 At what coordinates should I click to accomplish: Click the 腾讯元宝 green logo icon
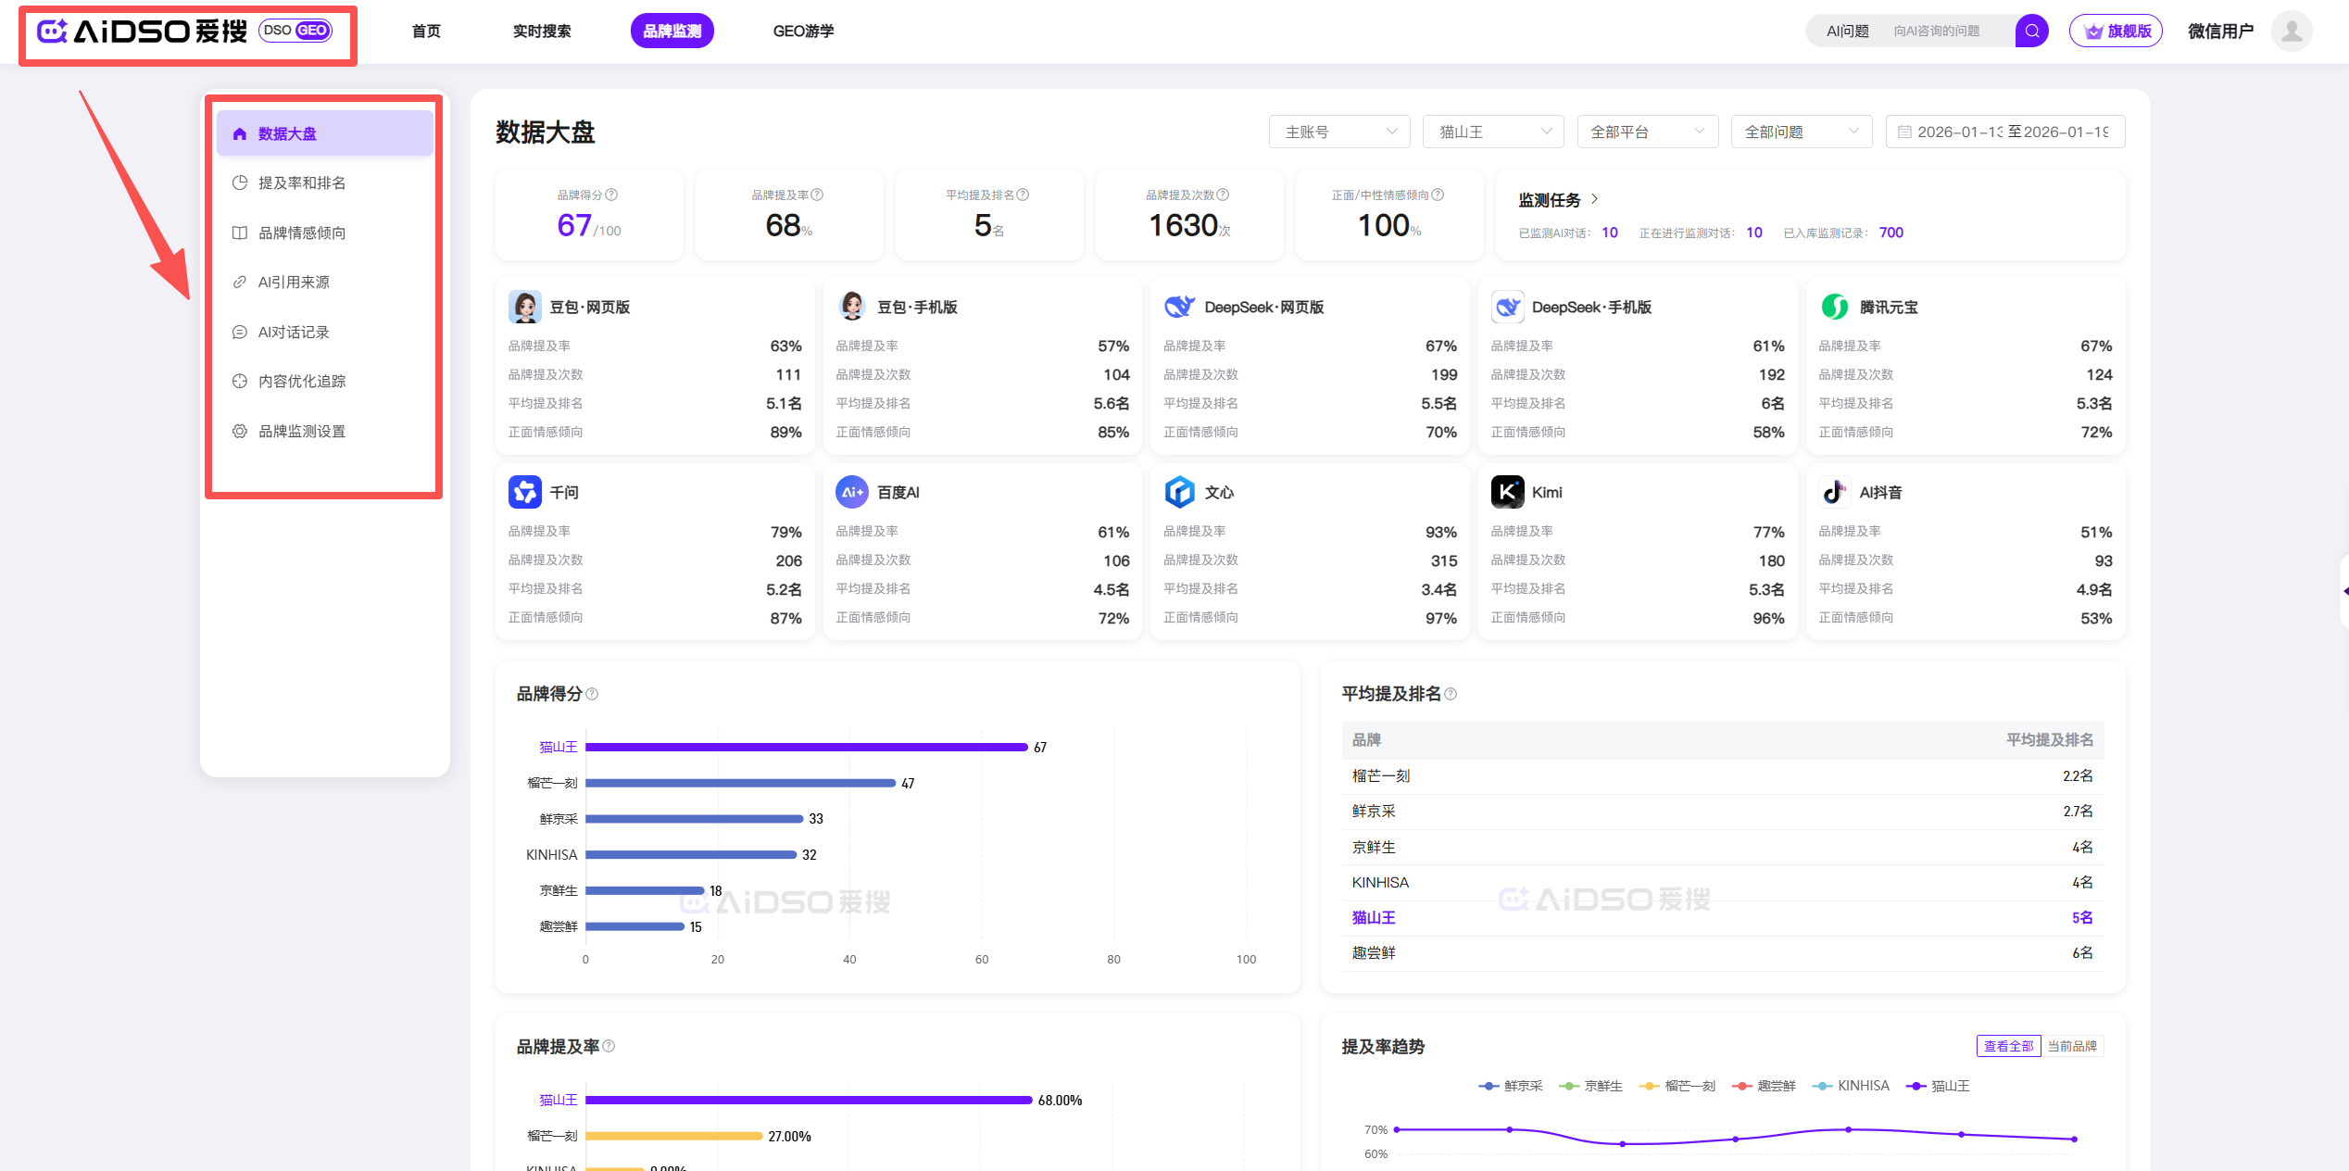[1834, 307]
